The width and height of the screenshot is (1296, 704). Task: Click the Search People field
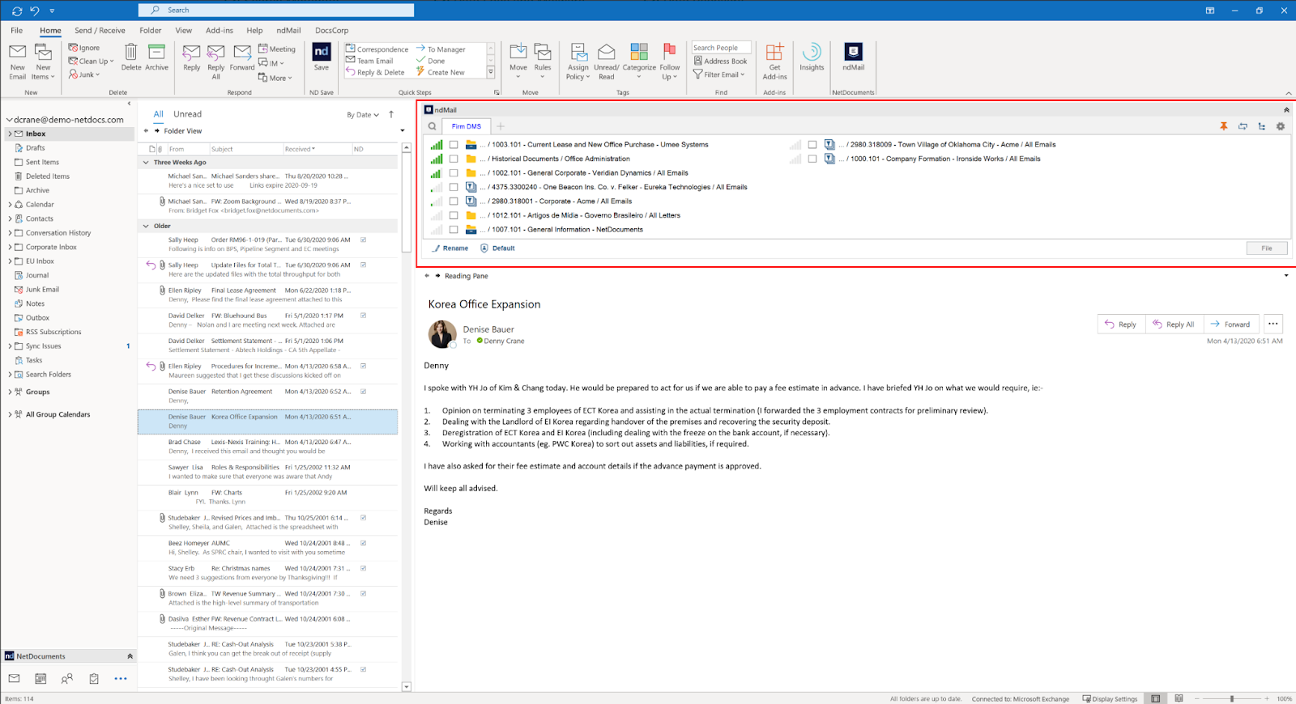click(721, 48)
